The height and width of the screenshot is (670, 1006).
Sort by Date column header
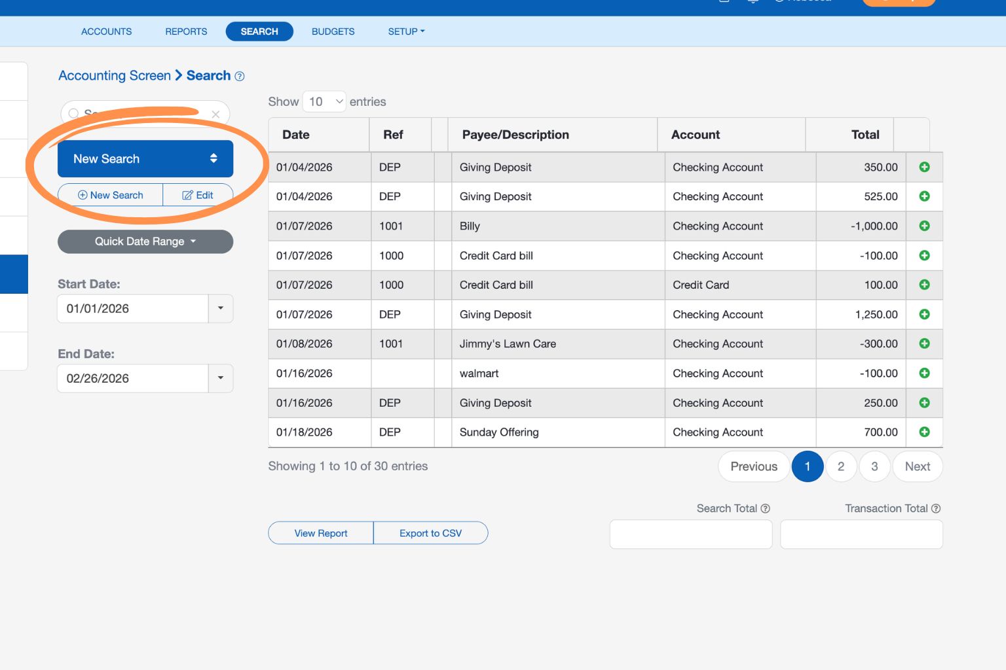(319, 135)
